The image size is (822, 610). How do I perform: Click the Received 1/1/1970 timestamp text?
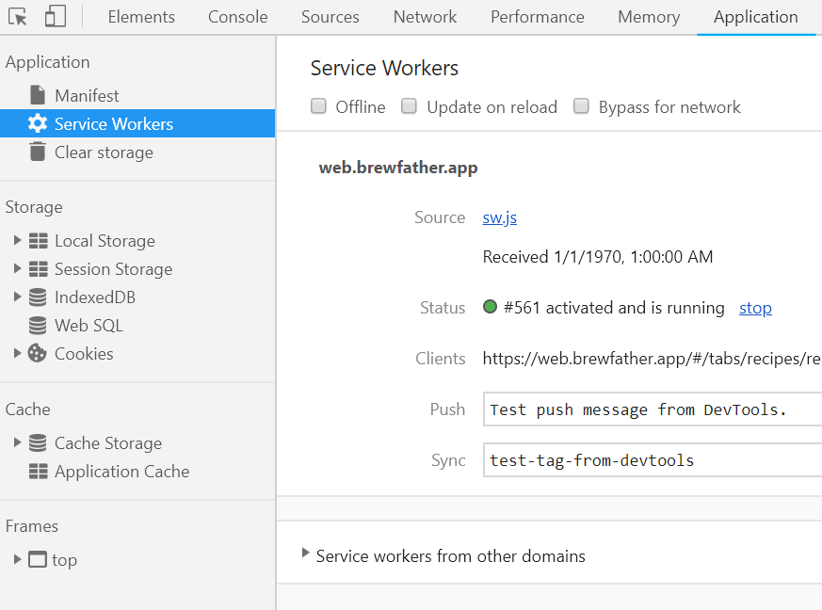pyautogui.click(x=598, y=257)
